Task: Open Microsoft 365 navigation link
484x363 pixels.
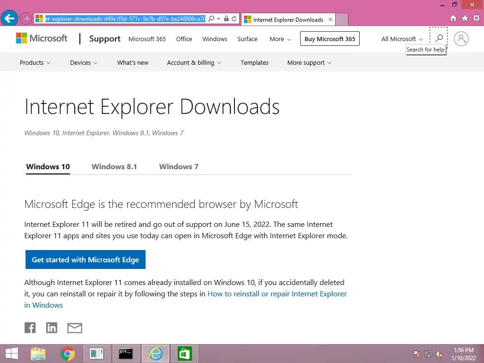Action: tap(147, 39)
